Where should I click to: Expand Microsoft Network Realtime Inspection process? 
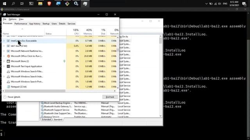coord(4,51)
